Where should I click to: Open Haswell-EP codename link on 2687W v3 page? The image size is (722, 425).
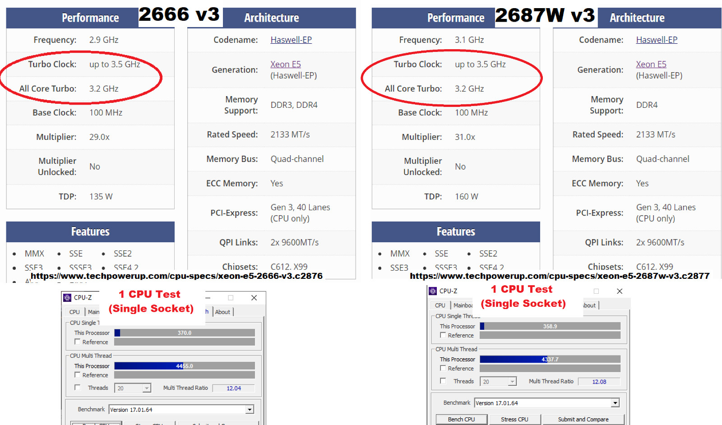pyautogui.click(x=657, y=40)
